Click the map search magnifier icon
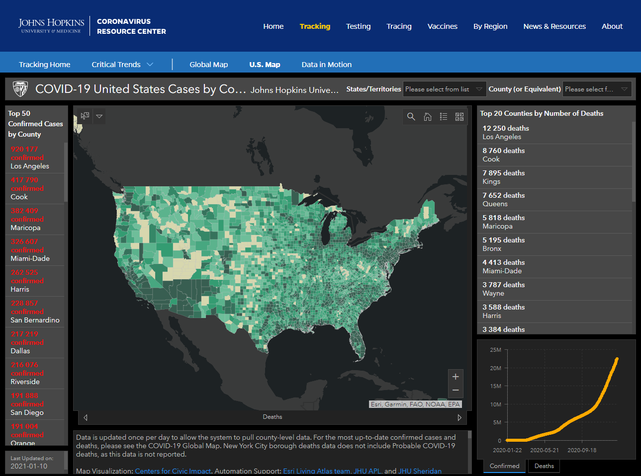 coord(411,116)
